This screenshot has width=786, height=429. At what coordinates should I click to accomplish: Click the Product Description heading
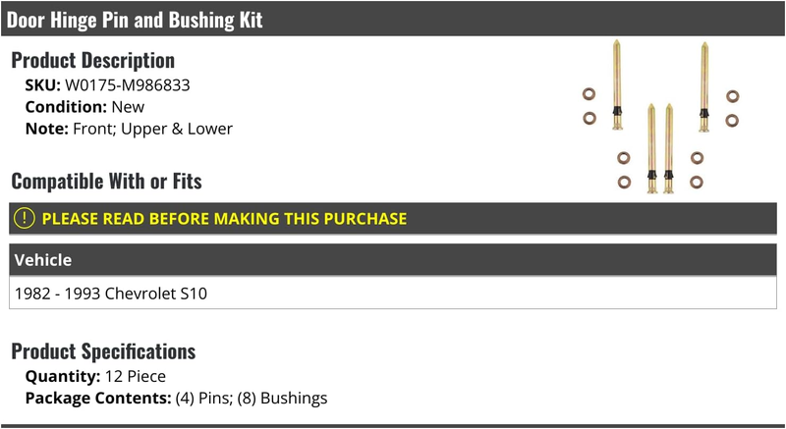[x=92, y=60]
